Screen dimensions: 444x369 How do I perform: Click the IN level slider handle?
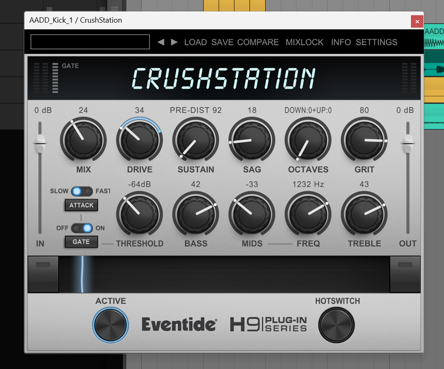tap(40, 143)
